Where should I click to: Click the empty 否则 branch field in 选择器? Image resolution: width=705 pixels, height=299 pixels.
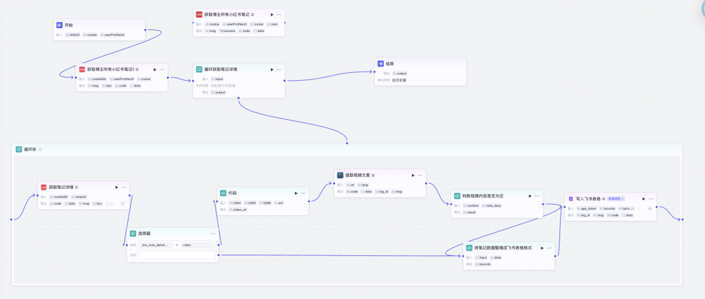[x=176, y=255]
